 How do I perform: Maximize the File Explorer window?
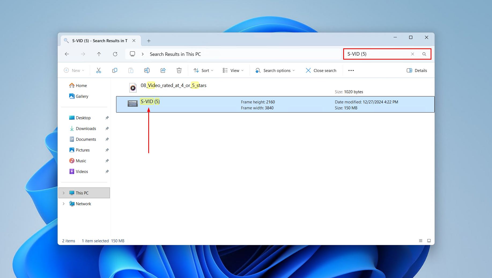point(411,37)
